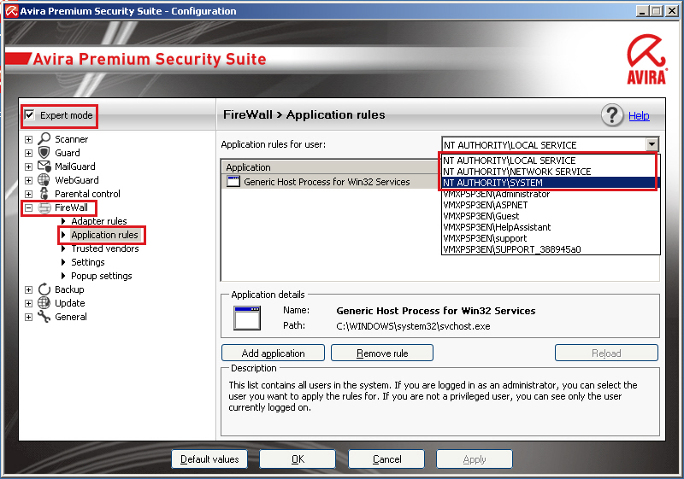
Task: Open Application rules under FireWall
Action: pyautogui.click(x=104, y=235)
